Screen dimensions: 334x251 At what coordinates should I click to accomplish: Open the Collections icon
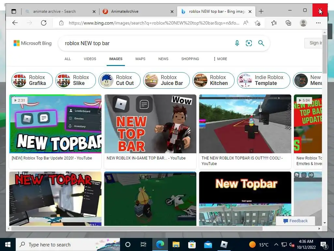pyautogui.click(x=288, y=23)
